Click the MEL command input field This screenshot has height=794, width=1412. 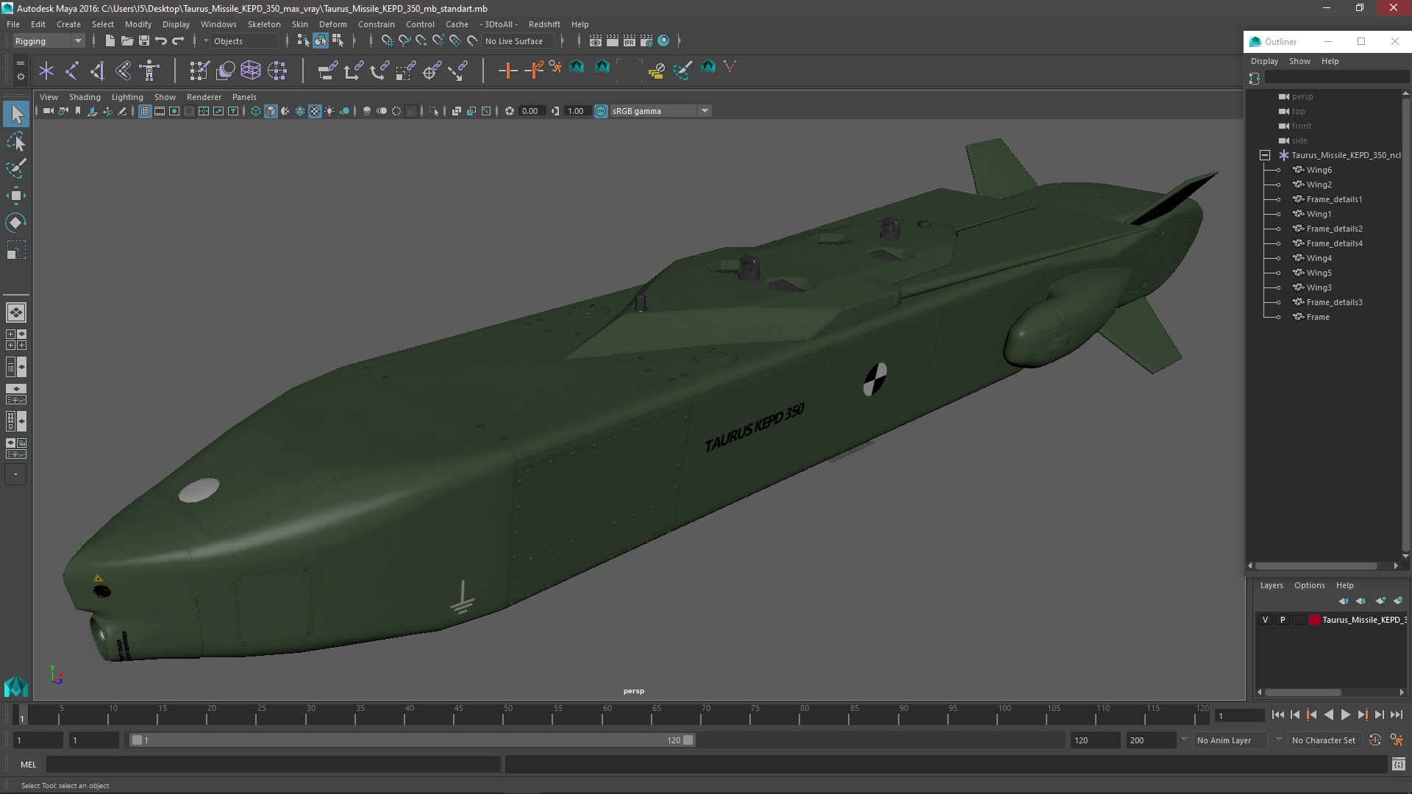274,765
